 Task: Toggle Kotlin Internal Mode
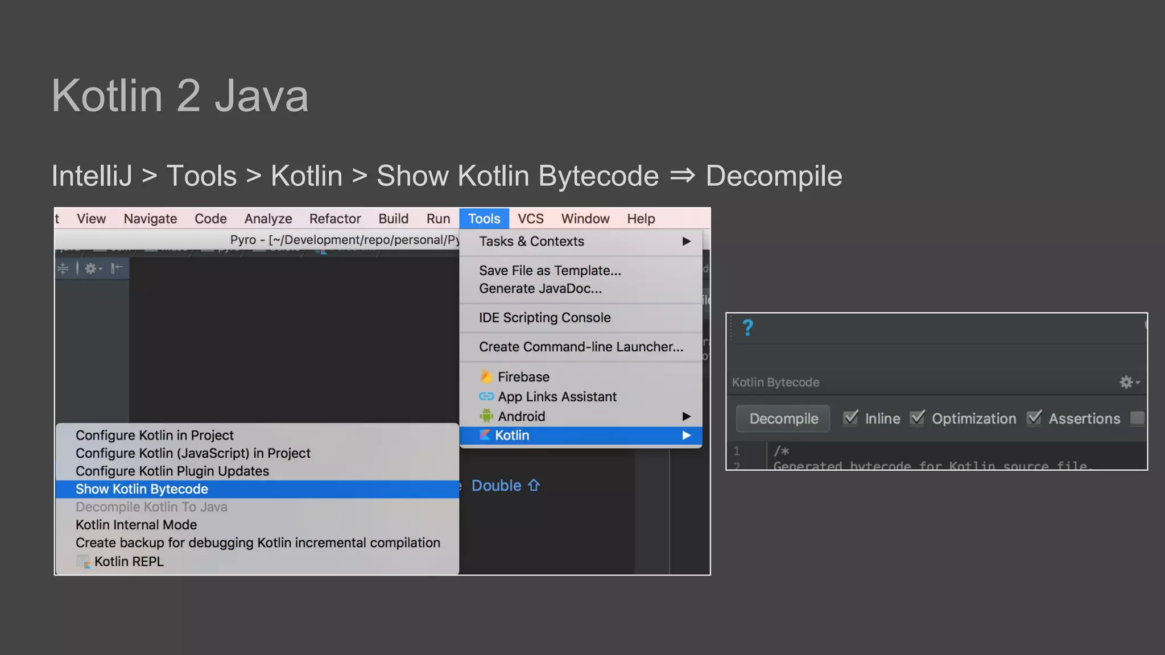257,525
